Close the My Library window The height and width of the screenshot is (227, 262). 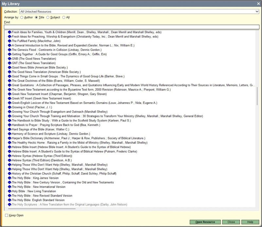pos(258,4)
